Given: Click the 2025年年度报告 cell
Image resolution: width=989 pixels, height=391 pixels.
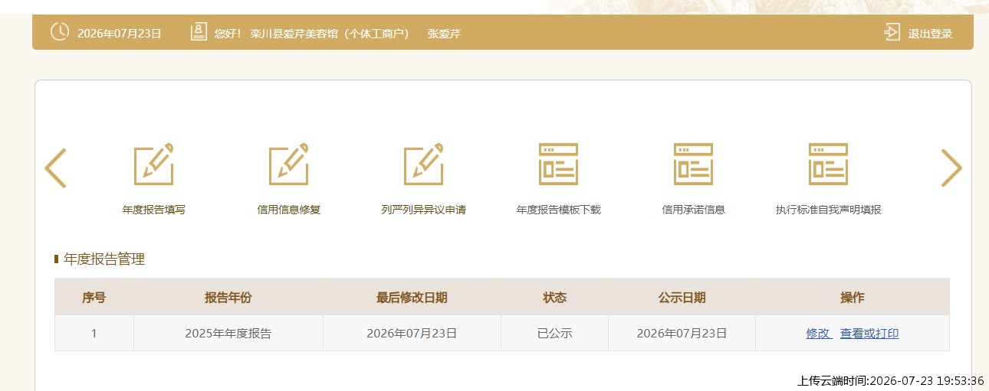Looking at the screenshot, I should [x=228, y=334].
